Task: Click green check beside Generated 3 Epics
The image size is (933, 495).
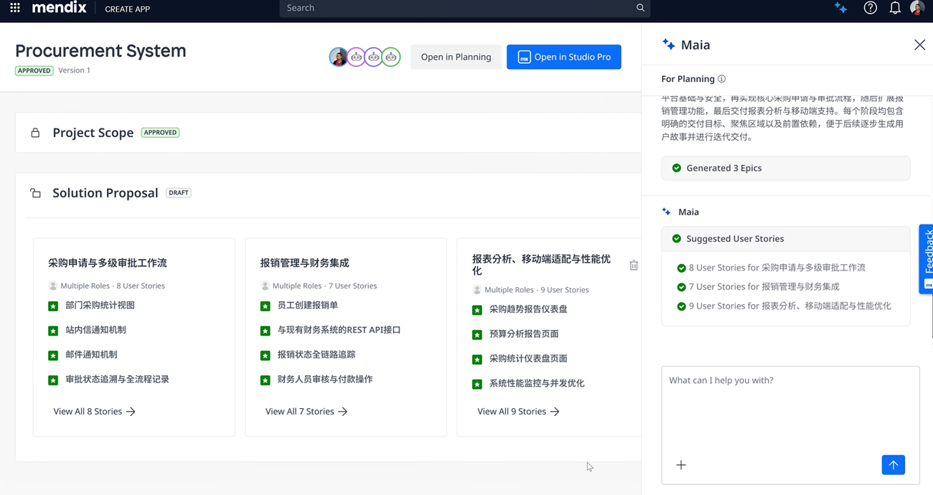Action: click(x=676, y=168)
